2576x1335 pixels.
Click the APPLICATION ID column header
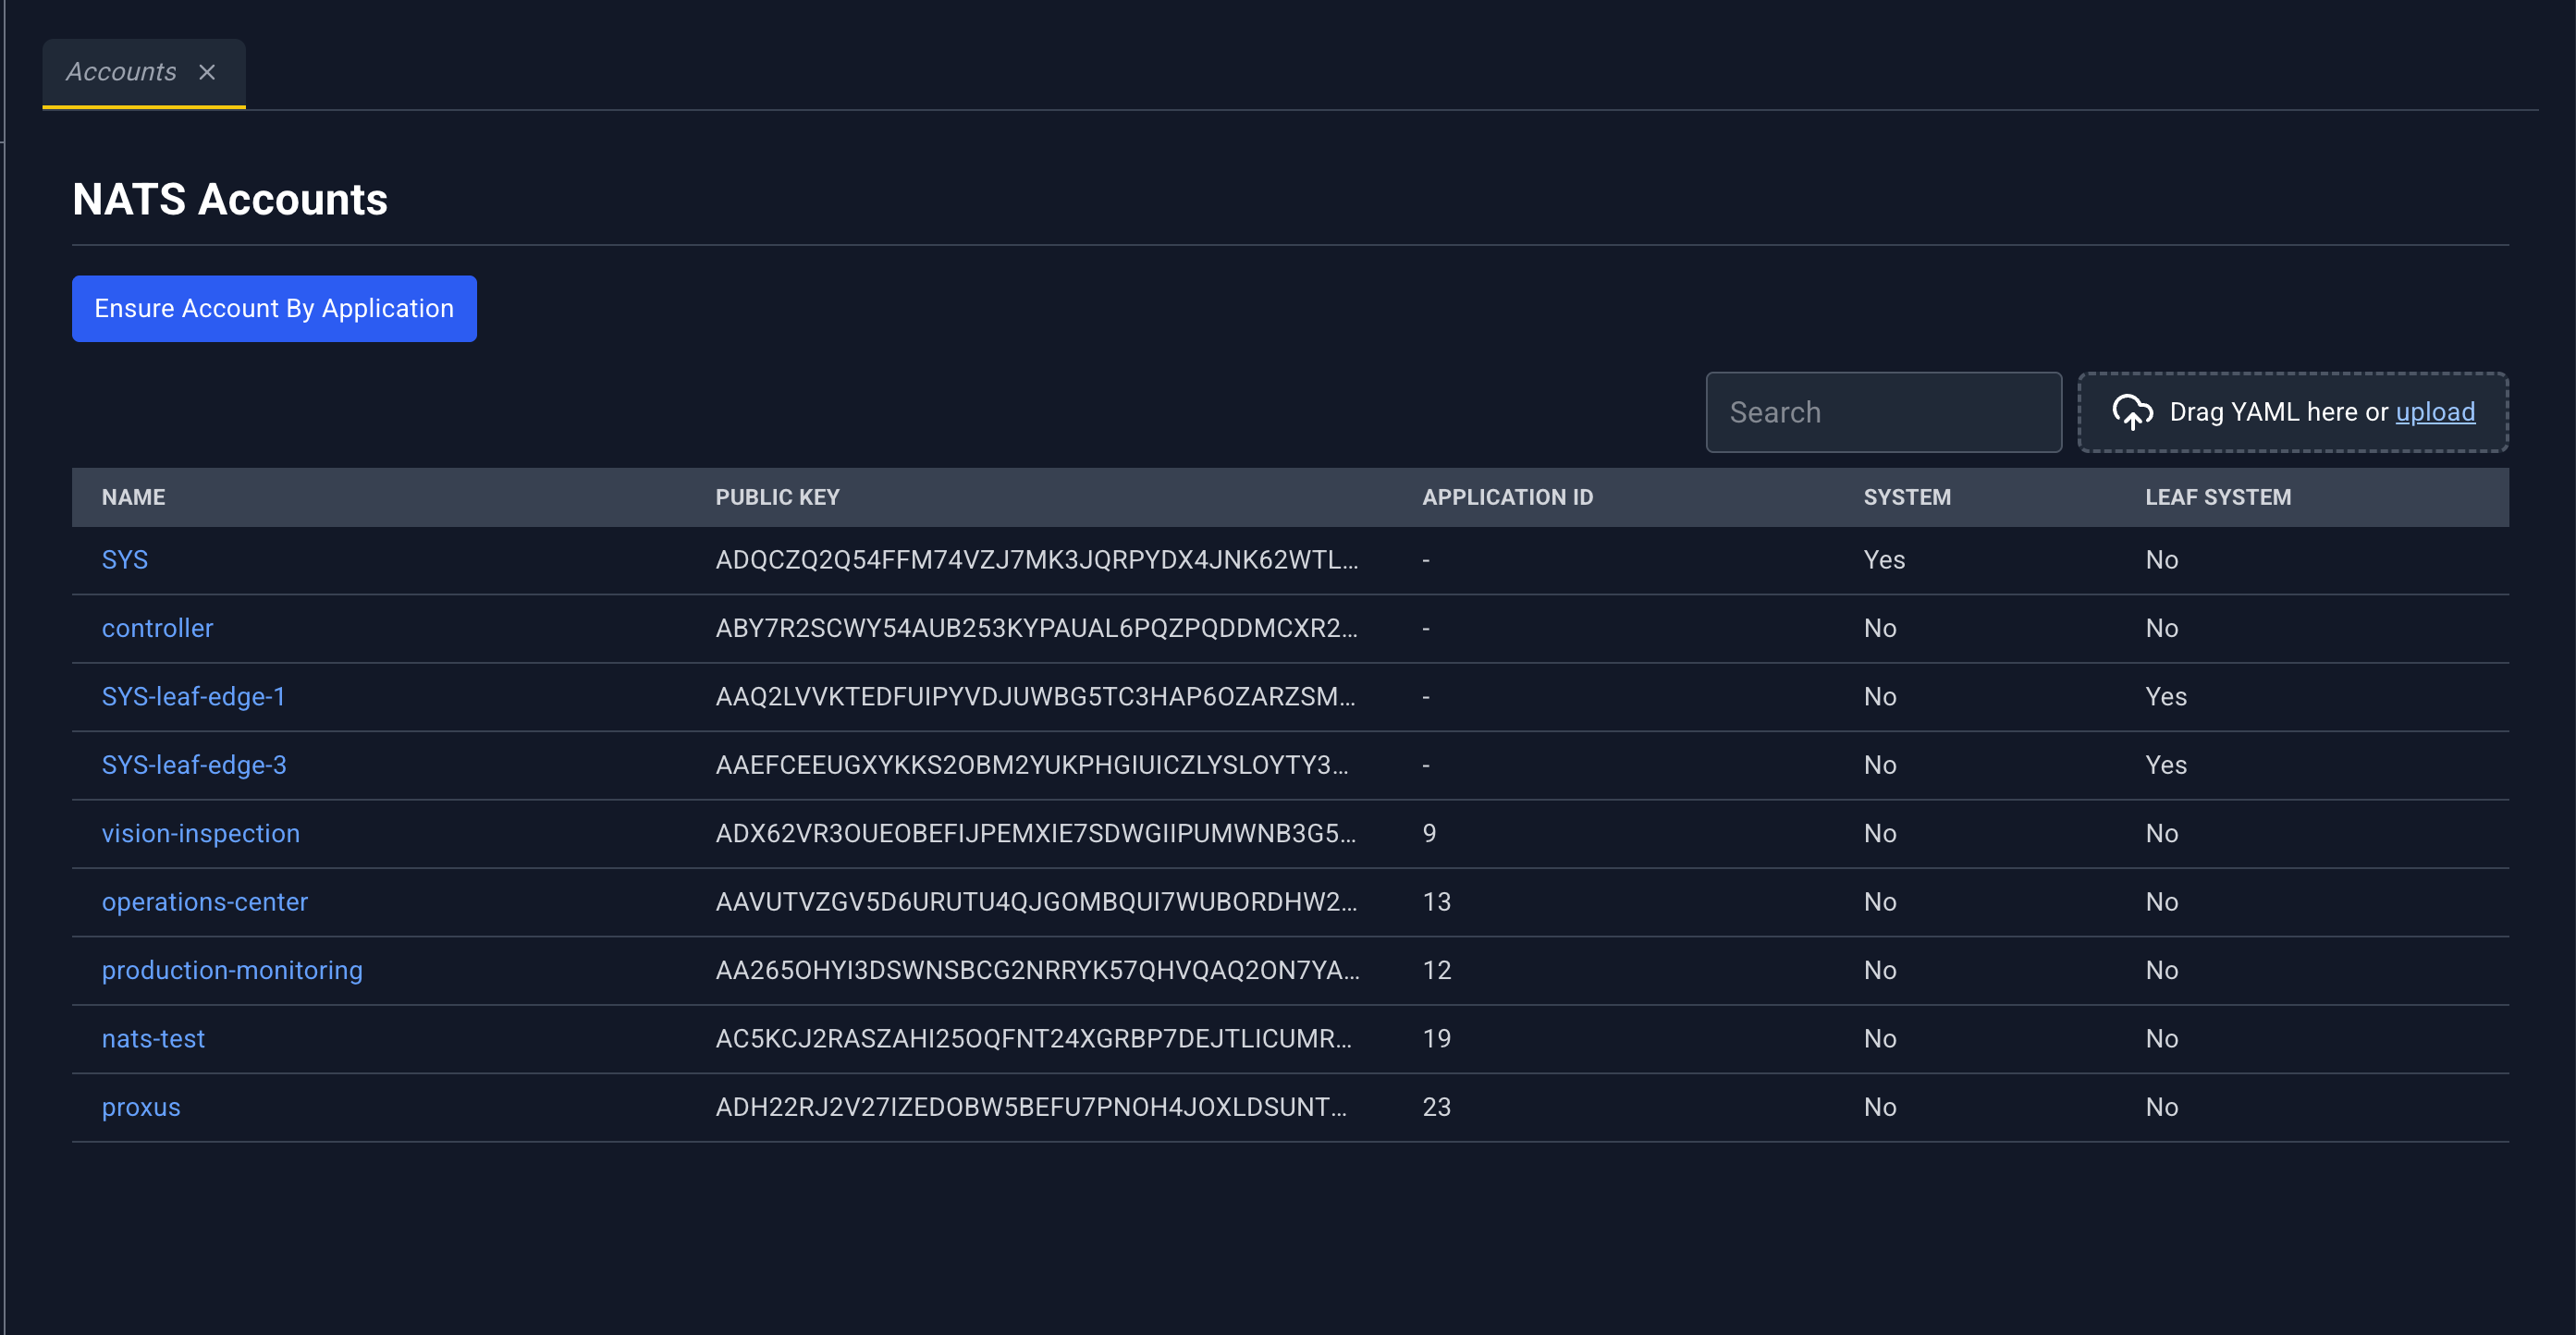1508,497
